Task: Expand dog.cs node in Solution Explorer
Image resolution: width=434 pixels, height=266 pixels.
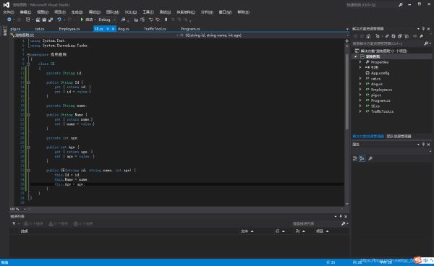Action: (360, 84)
